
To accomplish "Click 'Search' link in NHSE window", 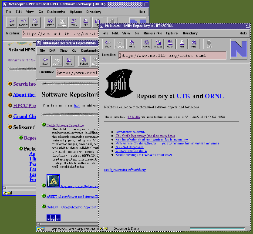I will pos(24,84).
